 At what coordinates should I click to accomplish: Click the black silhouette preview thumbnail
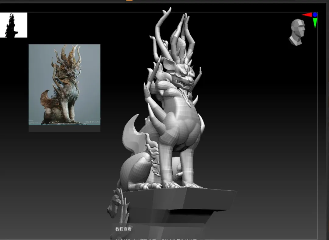tap(13, 25)
